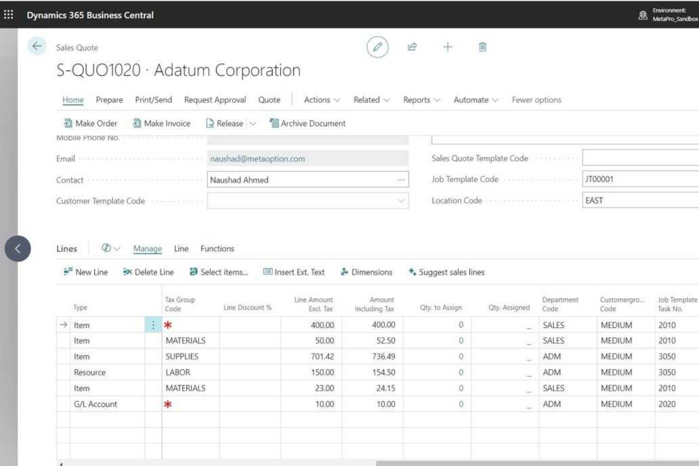Viewport: 699px width, 466px height.
Task: Open the Quote tab
Action: point(269,100)
